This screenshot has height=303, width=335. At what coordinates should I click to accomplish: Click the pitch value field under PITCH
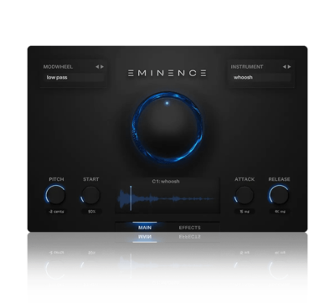(56, 212)
